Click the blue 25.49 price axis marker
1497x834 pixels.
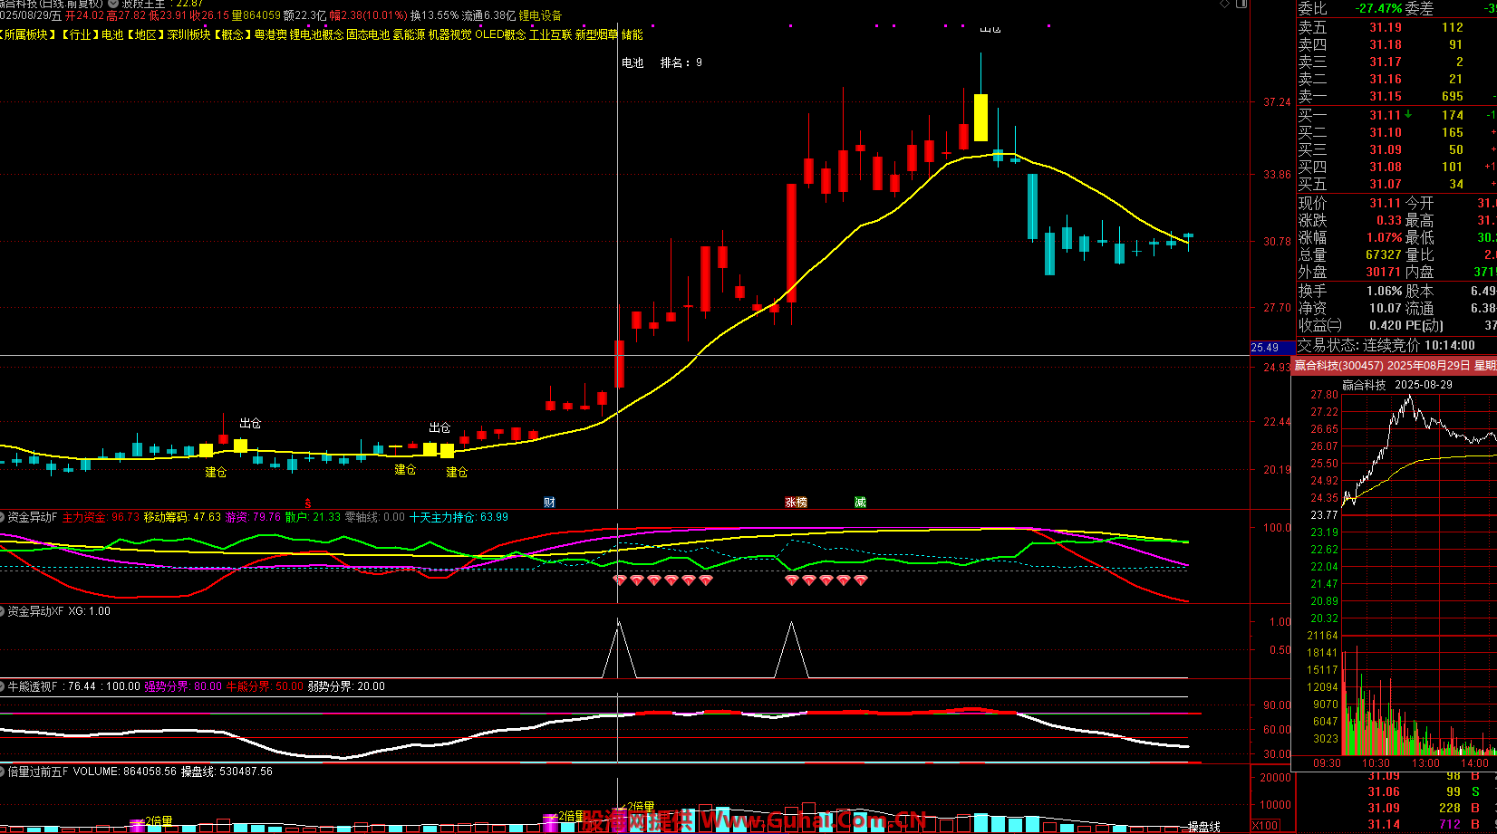pyautogui.click(x=1265, y=348)
